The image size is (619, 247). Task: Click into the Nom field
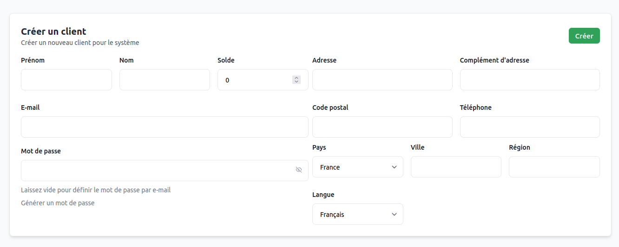pos(165,80)
